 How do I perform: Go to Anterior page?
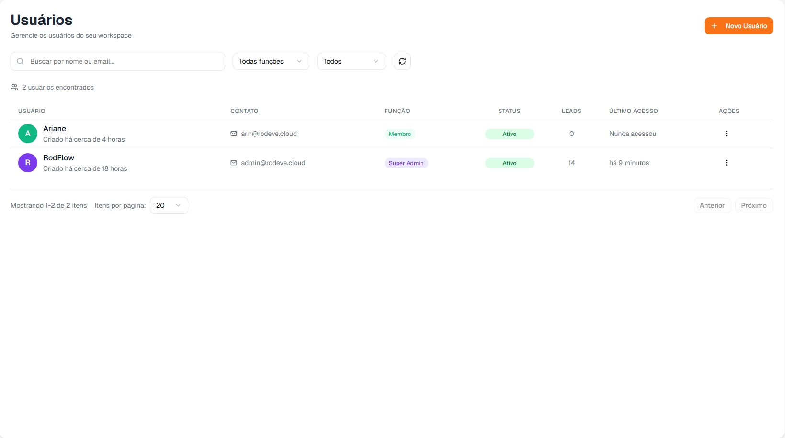712,205
